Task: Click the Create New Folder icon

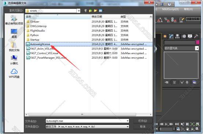Action: (x=95, y=11)
